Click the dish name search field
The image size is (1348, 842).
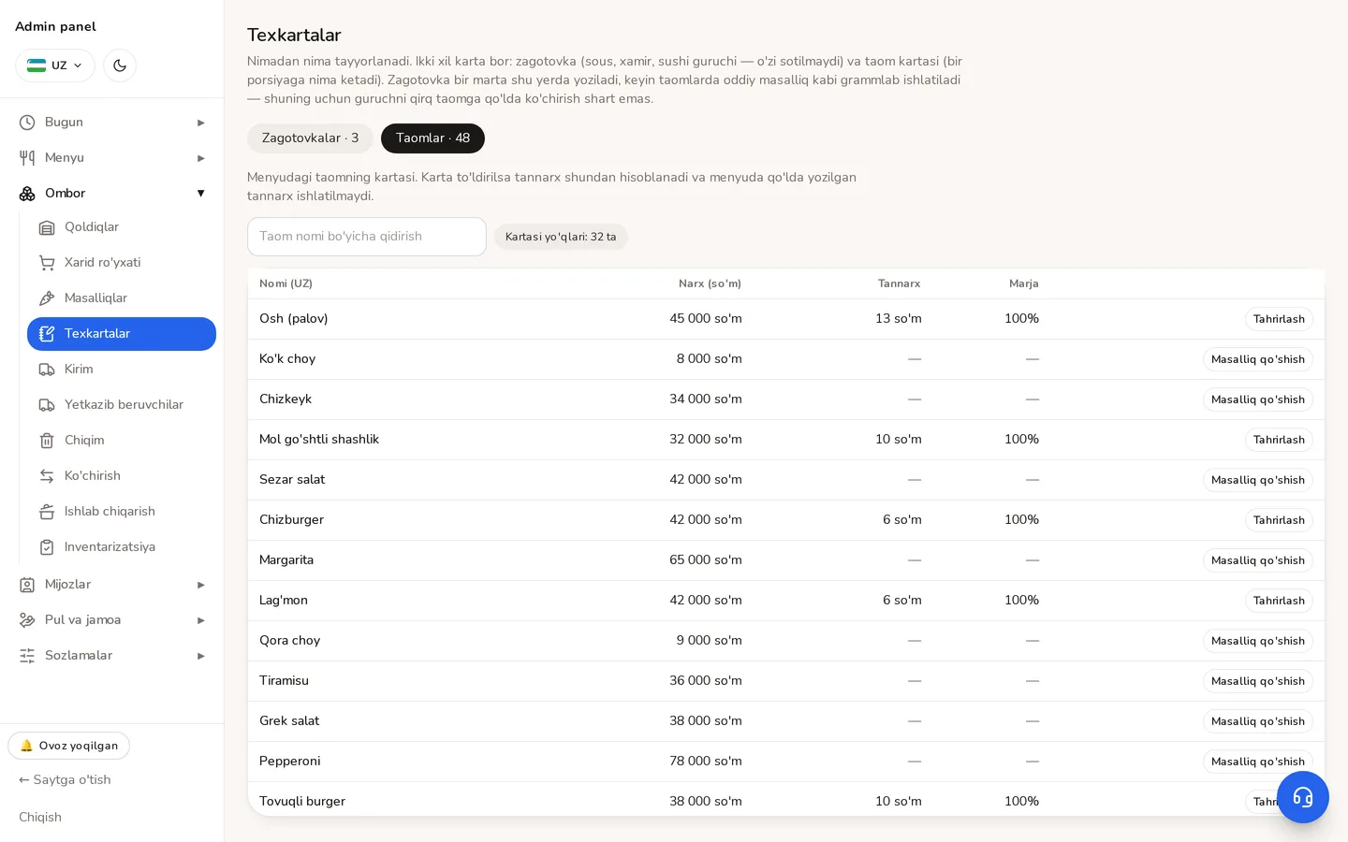pos(367,237)
